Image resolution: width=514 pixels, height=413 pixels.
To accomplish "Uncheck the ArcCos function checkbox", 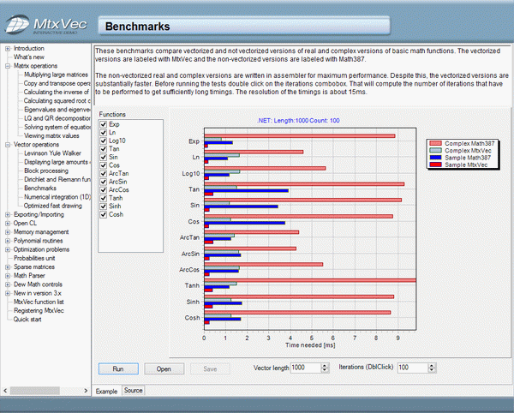I will tap(104, 189).
